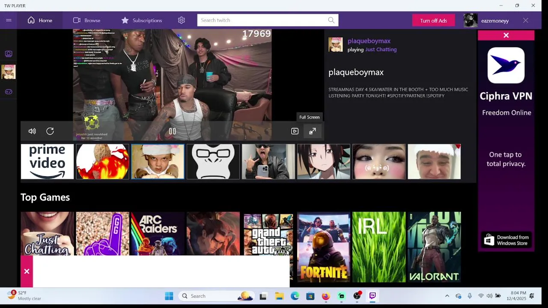Open OBS Studio from the taskbar
Viewport: 548px width, 308px height.
357,296
